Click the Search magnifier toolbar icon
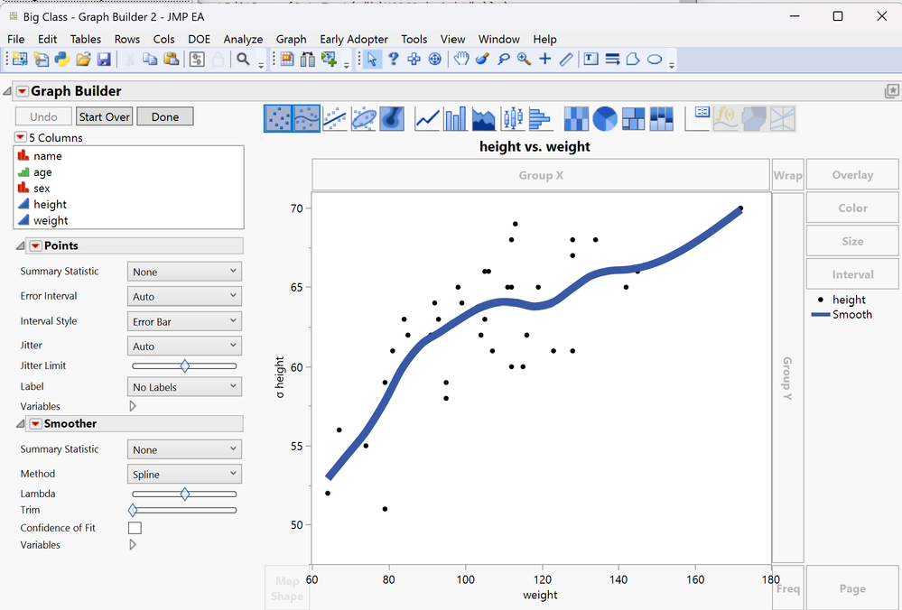The width and height of the screenshot is (902, 610). pyautogui.click(x=244, y=60)
